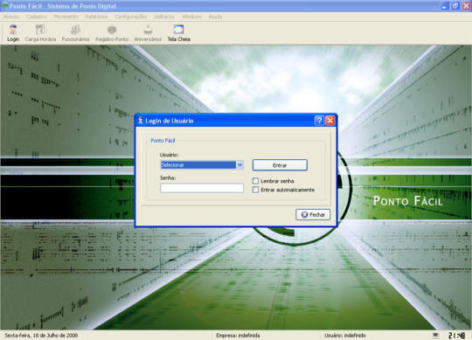This screenshot has width=472, height=340.
Task: Open the Aniversários toolbar icon
Action: [x=148, y=33]
